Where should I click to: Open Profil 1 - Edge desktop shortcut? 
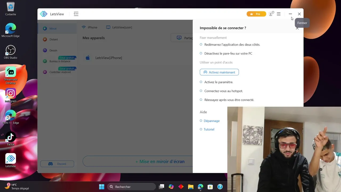(11, 117)
